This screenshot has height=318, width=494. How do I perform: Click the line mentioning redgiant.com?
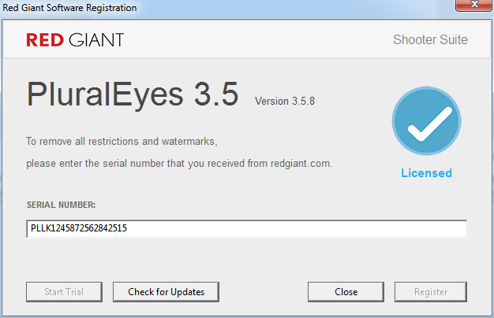179,164
